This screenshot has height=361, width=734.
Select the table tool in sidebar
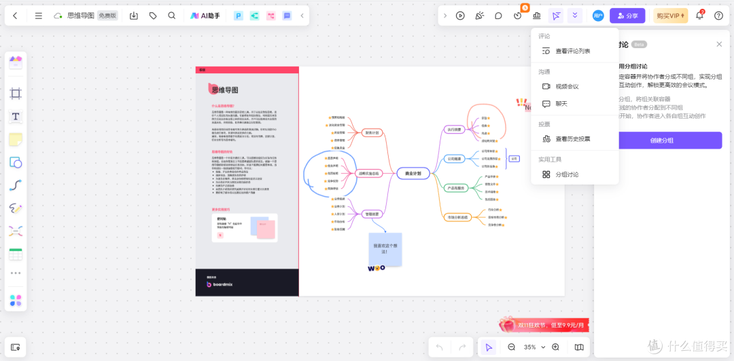point(16,254)
